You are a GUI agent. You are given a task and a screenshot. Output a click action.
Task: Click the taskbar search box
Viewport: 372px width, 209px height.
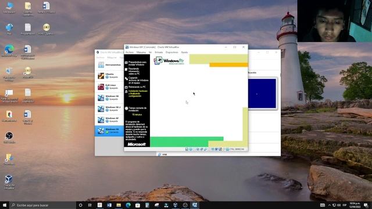coord(42,205)
